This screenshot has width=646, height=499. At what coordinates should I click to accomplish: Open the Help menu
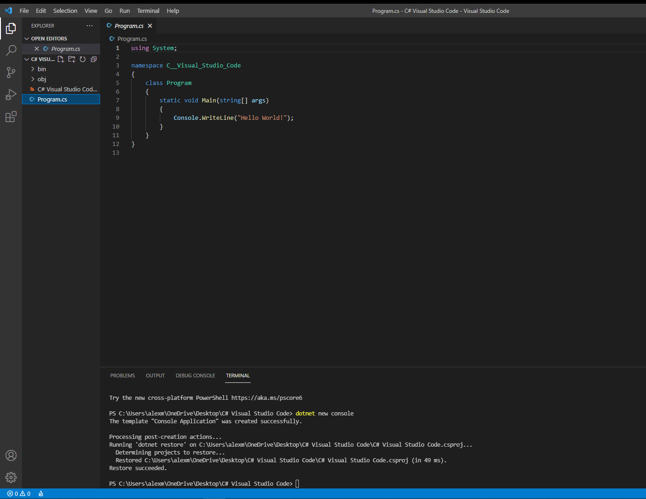click(x=173, y=11)
